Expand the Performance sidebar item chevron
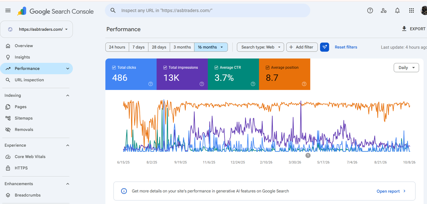 pos(68,69)
